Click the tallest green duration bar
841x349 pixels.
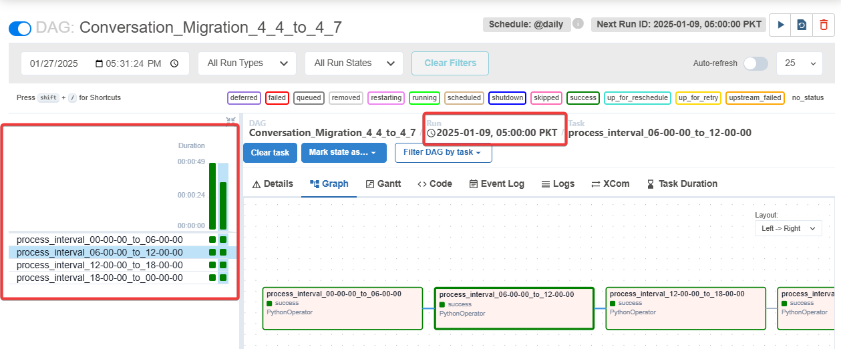[212, 196]
